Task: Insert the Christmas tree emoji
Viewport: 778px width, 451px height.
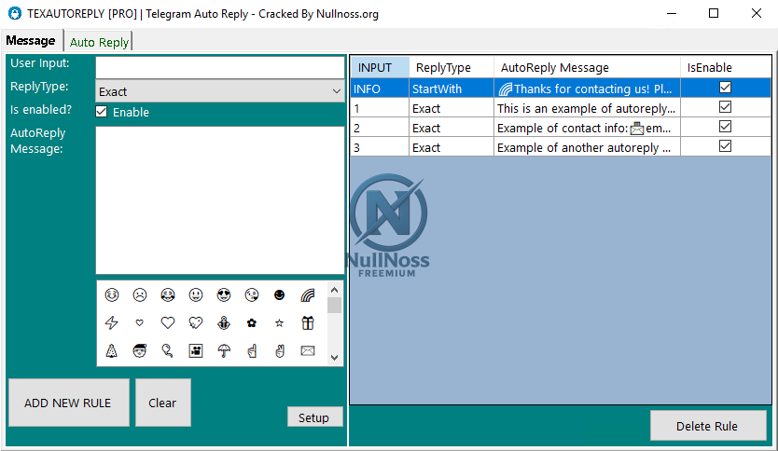Action: click(x=112, y=351)
